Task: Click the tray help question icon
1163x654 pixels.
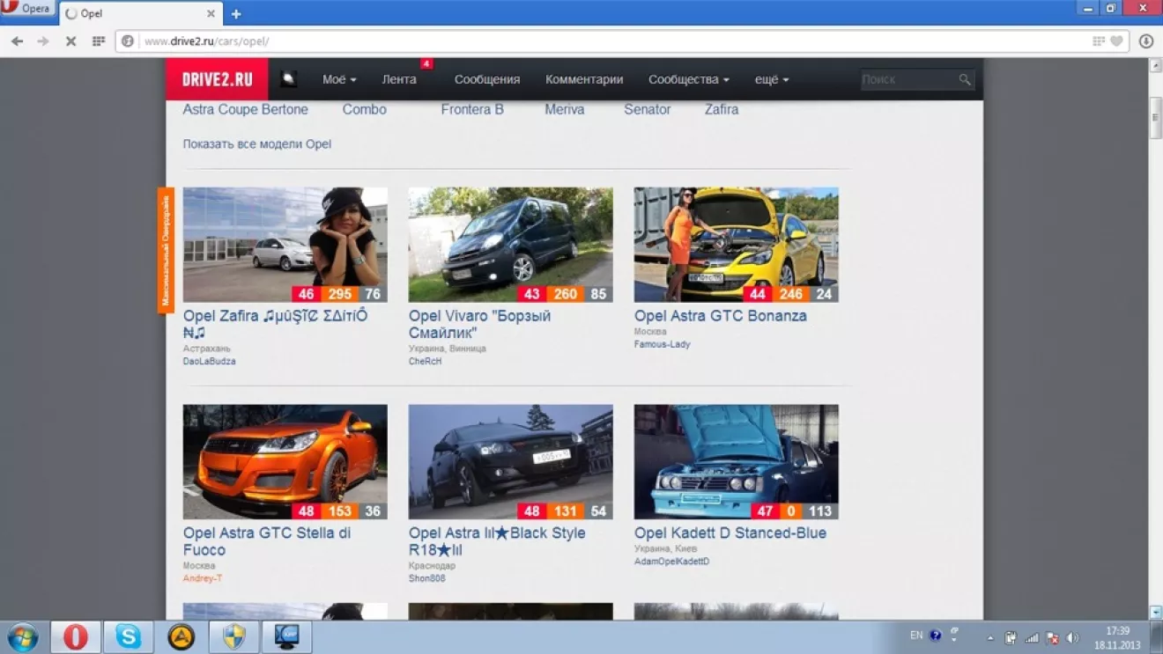Action: [936, 636]
